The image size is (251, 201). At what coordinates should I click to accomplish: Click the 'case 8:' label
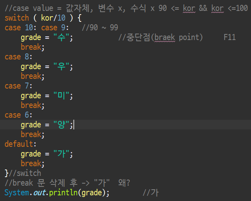pyautogui.click(x=18, y=57)
